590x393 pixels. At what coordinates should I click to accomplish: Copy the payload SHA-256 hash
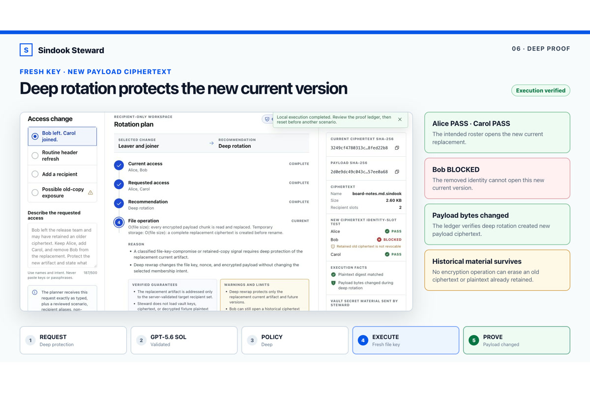pos(397,172)
